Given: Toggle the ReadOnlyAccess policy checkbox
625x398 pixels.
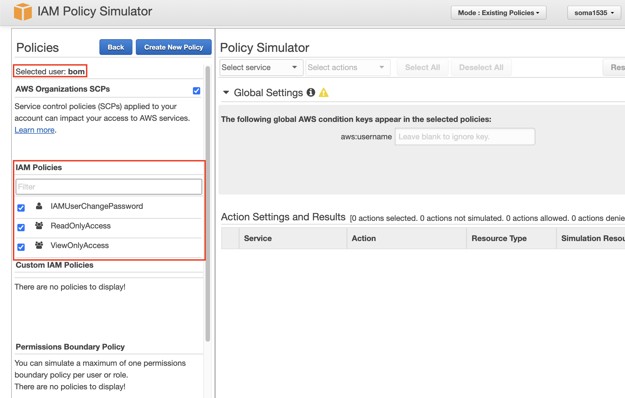Looking at the screenshot, I should pos(21,227).
